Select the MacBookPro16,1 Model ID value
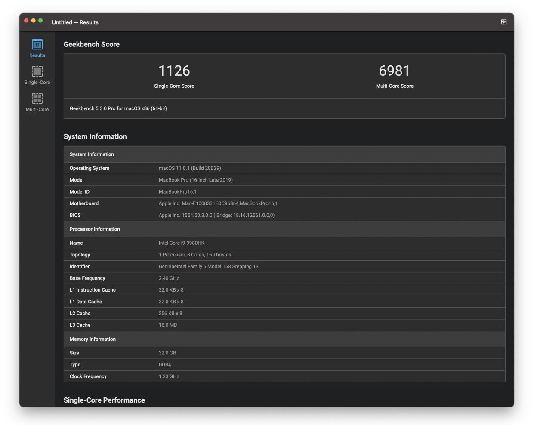This screenshot has width=534, height=425. pos(177,192)
